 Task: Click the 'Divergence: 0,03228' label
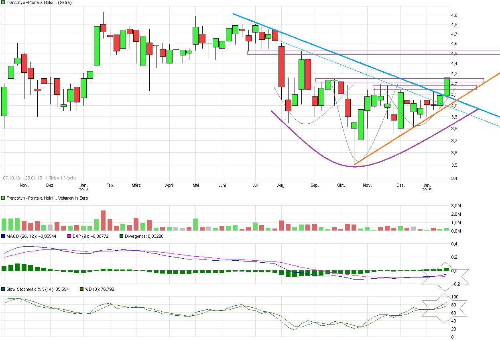pos(144,236)
